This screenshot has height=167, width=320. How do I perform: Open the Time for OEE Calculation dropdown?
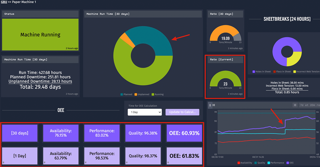point(145,112)
